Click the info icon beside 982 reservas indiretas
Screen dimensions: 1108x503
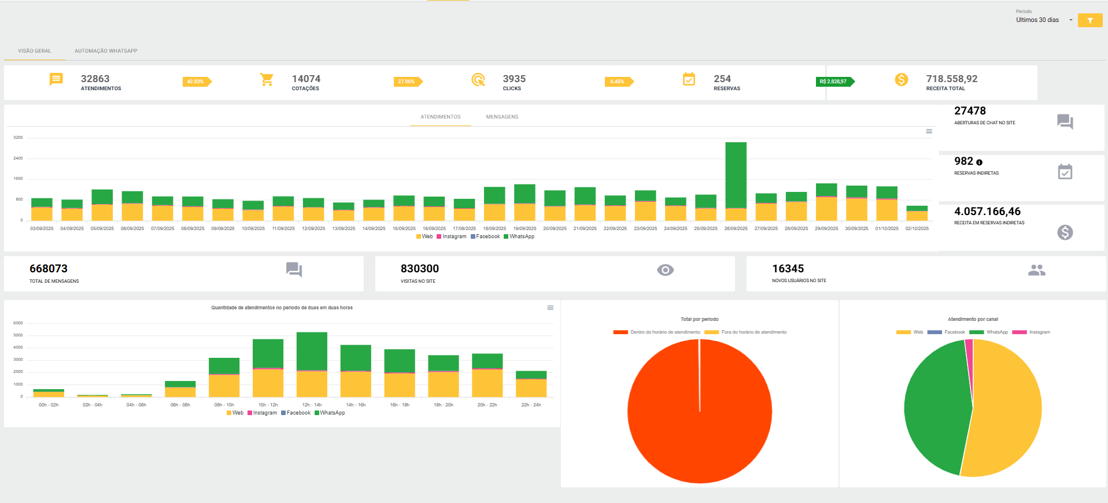pyautogui.click(x=979, y=162)
